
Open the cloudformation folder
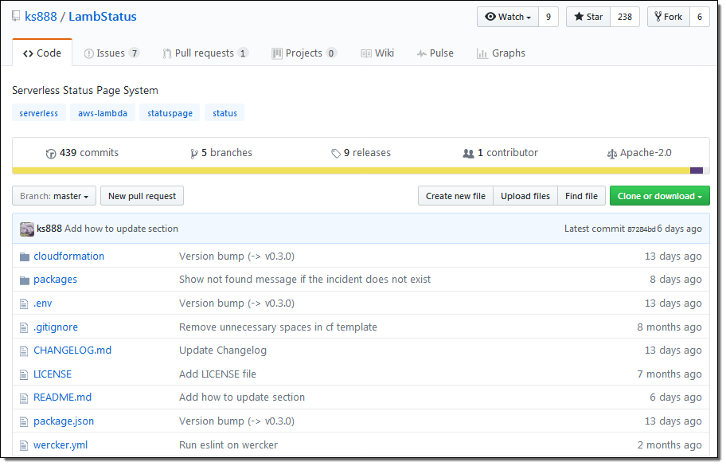pyautogui.click(x=69, y=256)
